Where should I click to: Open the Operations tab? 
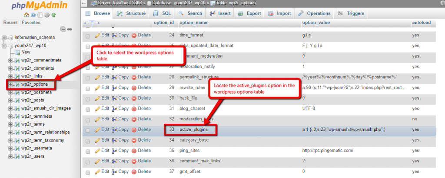314,13
